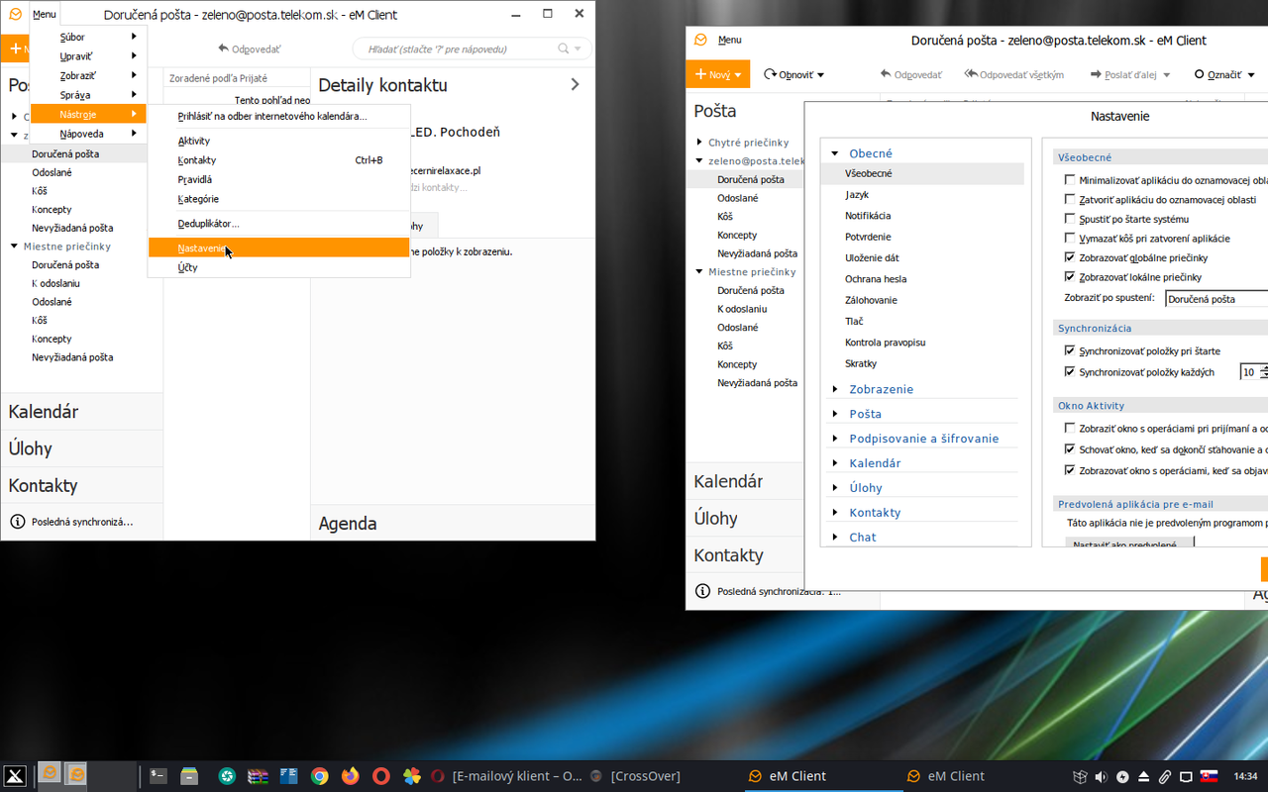1268x792 pixels.
Task: Expand Chytré priečinky in right window
Action: click(699, 143)
